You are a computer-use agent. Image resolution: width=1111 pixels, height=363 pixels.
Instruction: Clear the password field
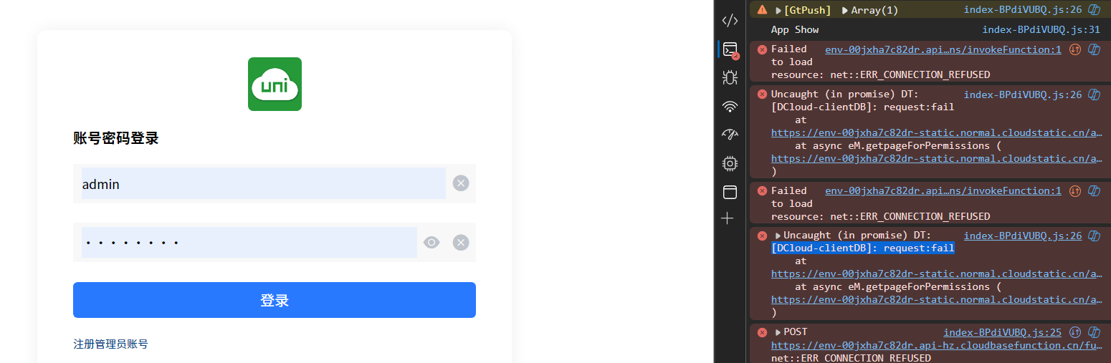(x=461, y=243)
